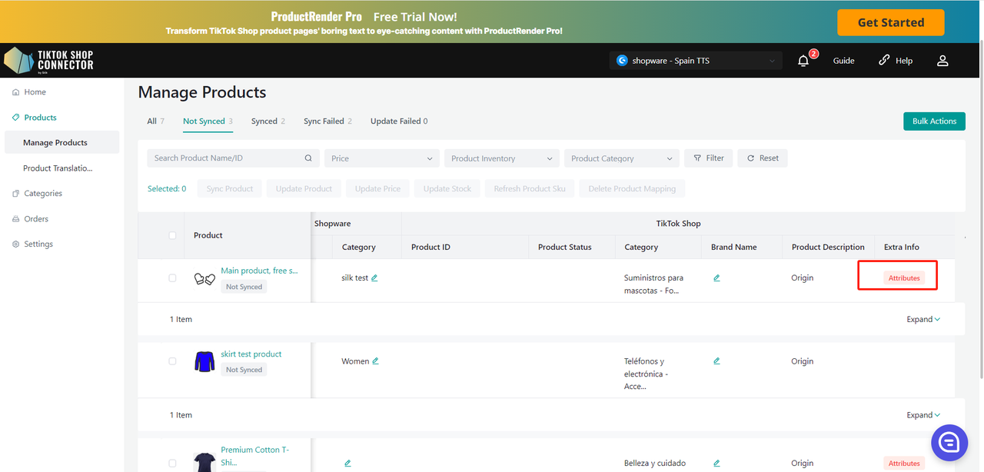Open the Price filter dropdown
This screenshot has width=984, height=472.
click(381, 158)
